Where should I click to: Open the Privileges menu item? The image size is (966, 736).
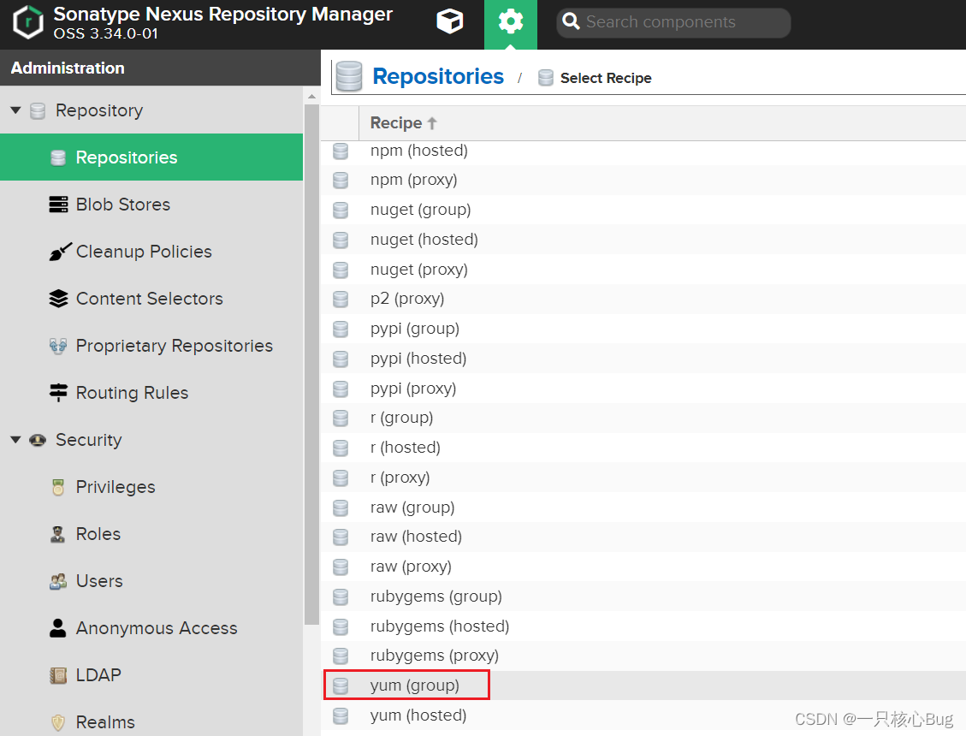[x=116, y=487]
